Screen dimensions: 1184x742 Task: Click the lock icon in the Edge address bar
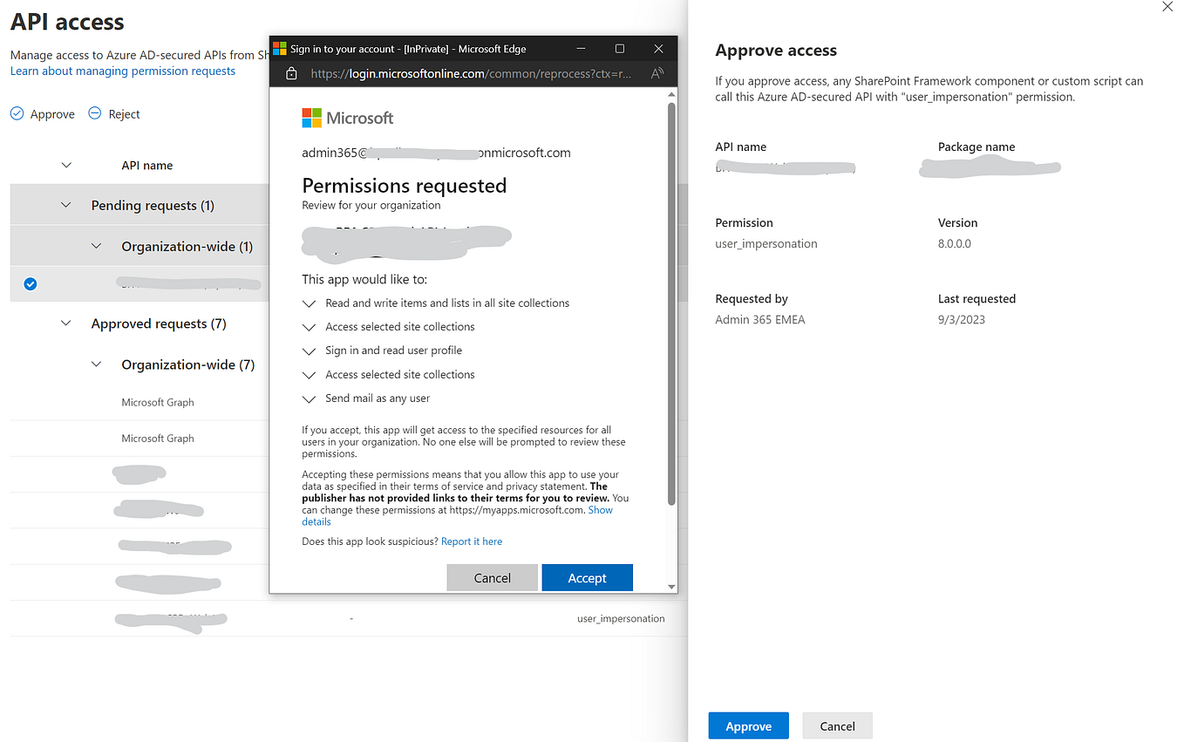click(291, 73)
